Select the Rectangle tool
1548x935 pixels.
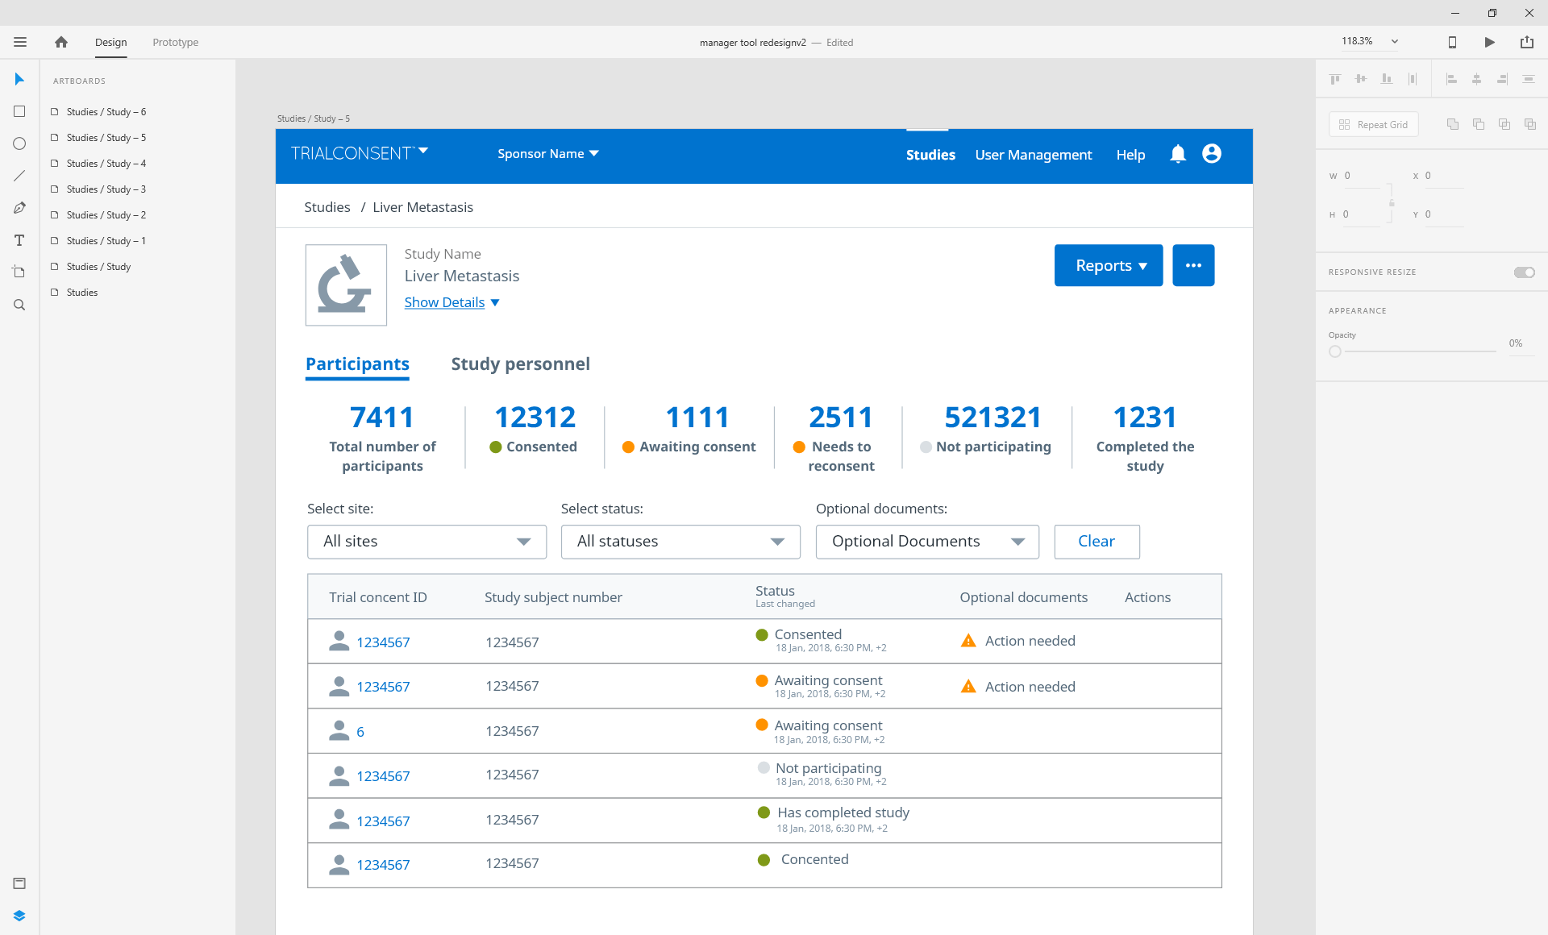click(x=19, y=111)
